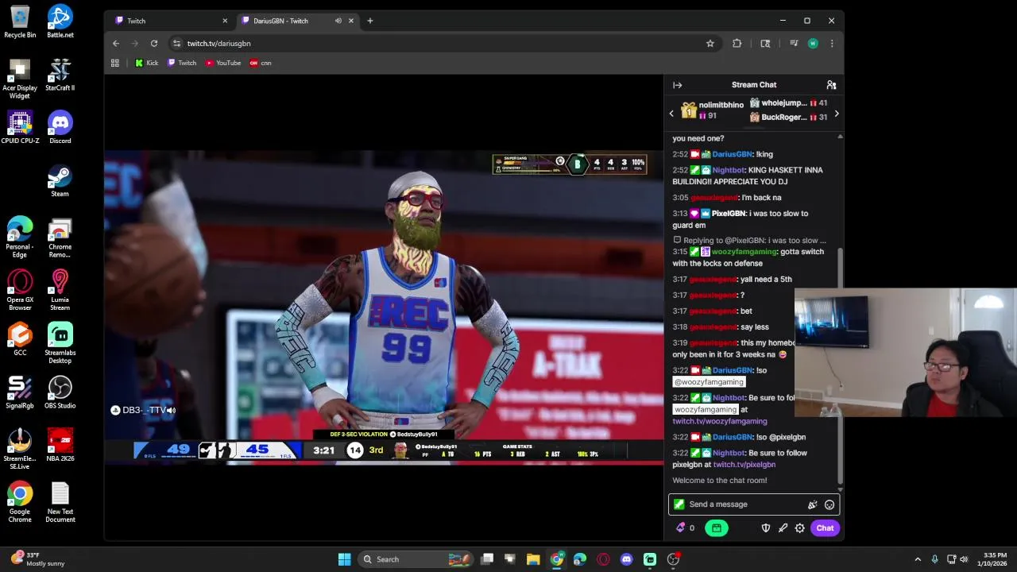Open Chrome extensions menu
The image size is (1017, 572).
click(x=737, y=44)
